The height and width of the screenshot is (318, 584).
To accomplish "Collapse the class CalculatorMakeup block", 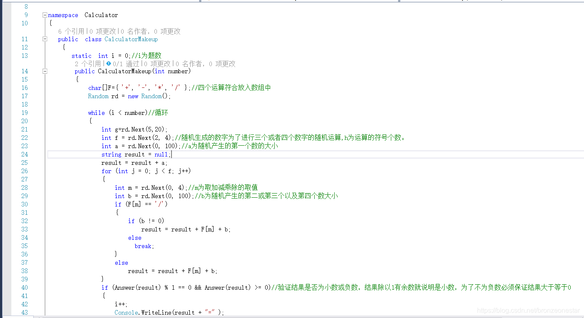I will pos(45,39).
